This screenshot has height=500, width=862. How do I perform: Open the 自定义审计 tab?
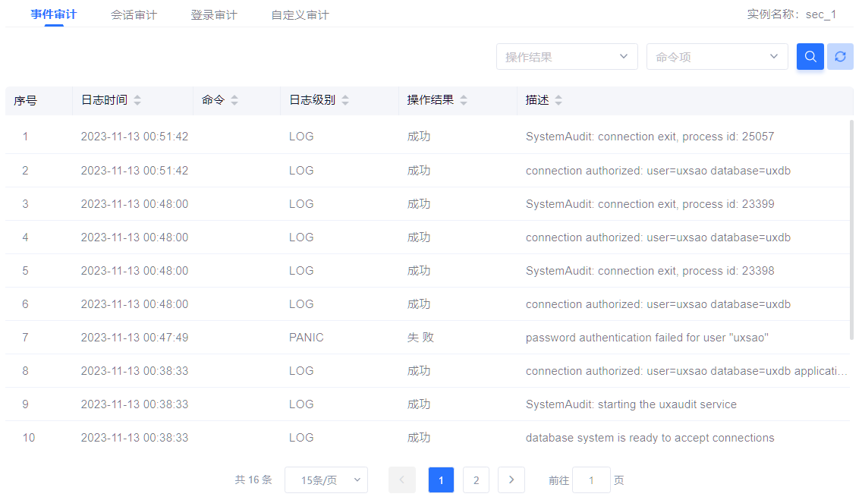300,15
